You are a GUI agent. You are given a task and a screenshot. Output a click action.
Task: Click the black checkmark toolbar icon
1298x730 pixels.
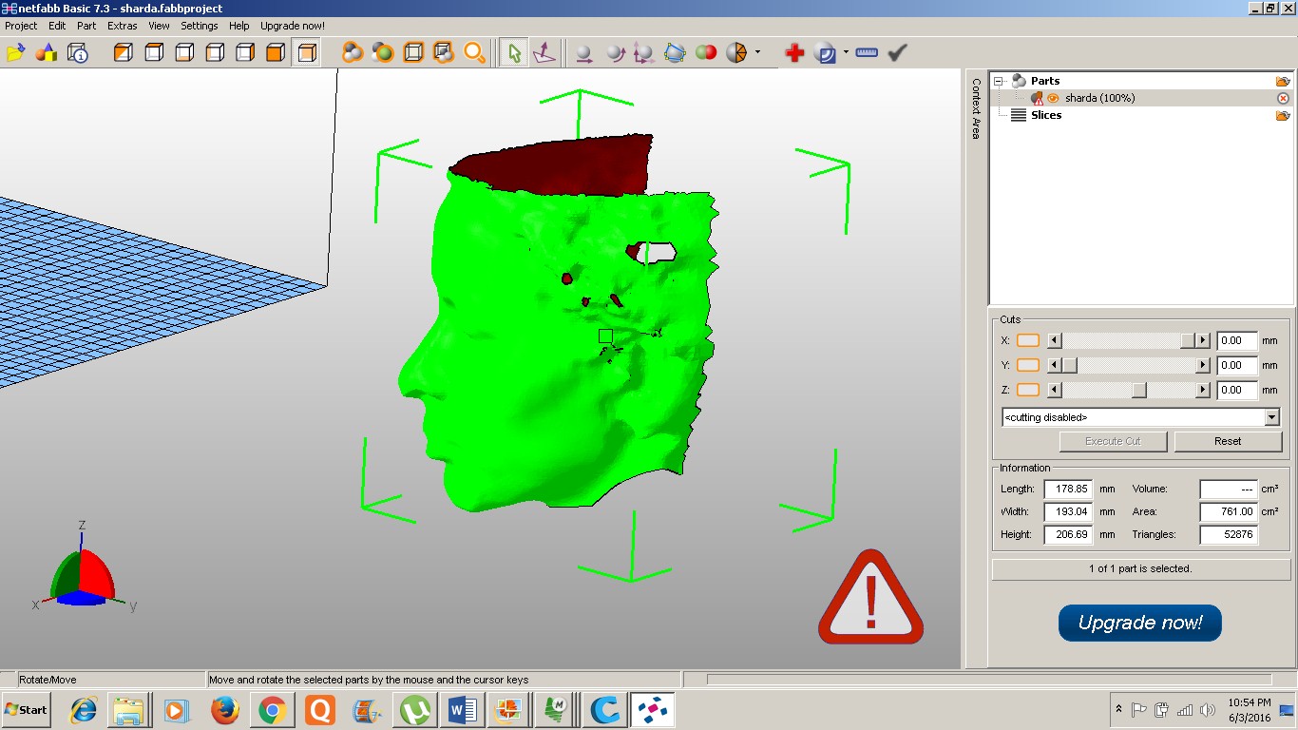897,53
